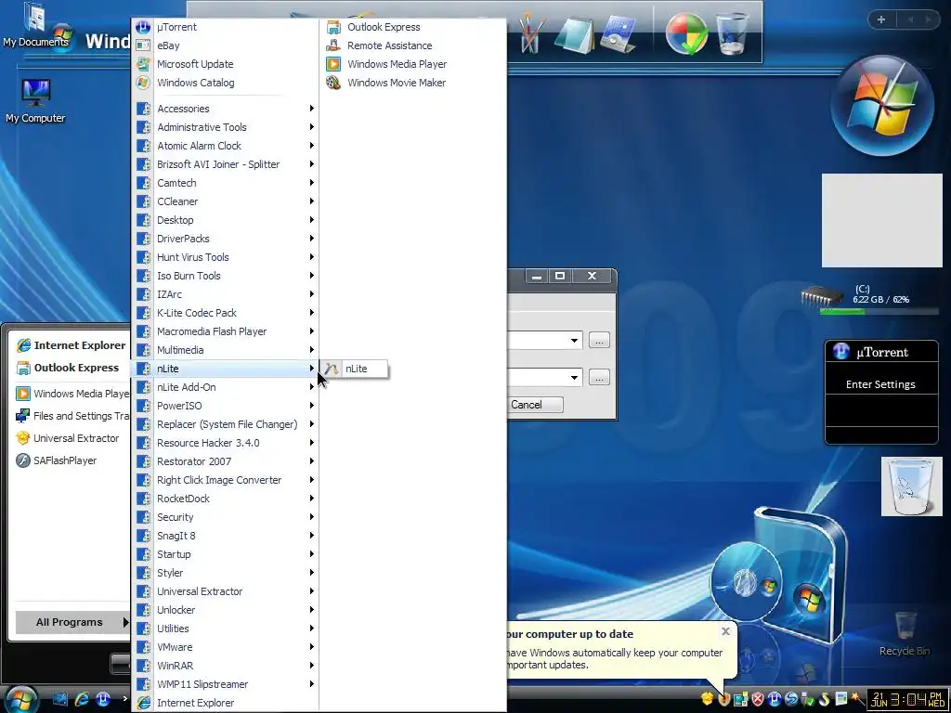Image resolution: width=951 pixels, height=713 pixels.
Task: Open Windows Movie Maker
Action: (x=412, y=83)
